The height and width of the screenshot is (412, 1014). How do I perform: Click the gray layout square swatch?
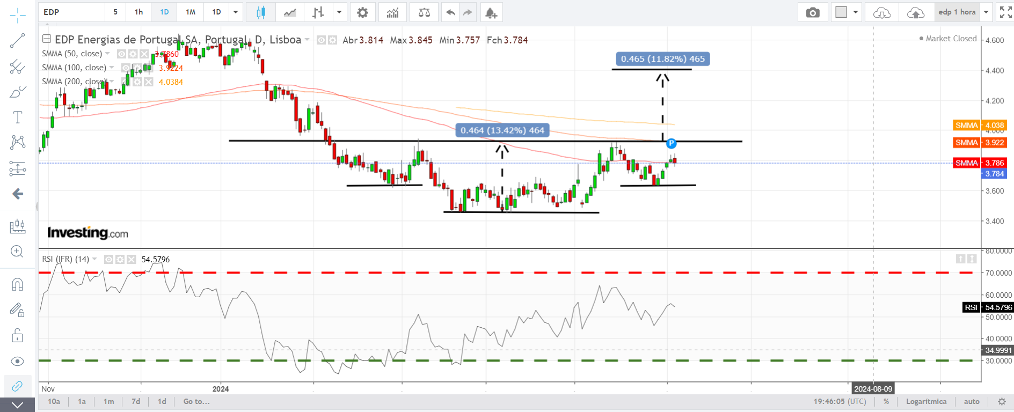[841, 12]
